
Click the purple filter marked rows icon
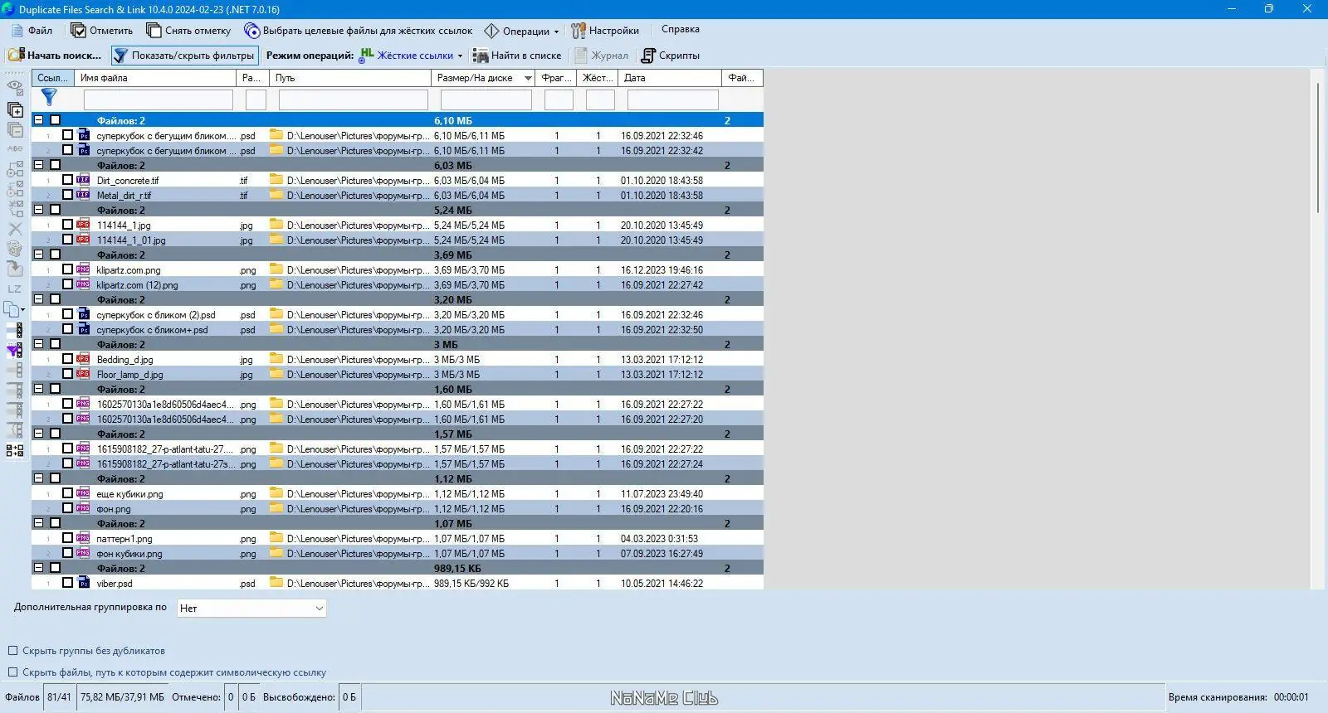[x=15, y=350]
